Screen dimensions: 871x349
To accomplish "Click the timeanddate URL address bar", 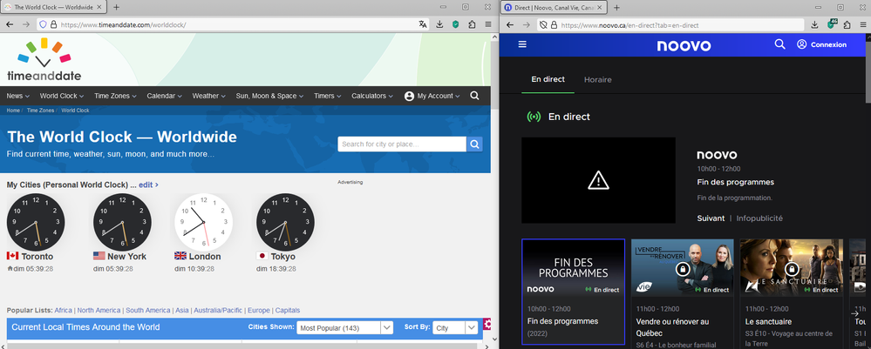I will tap(234, 24).
